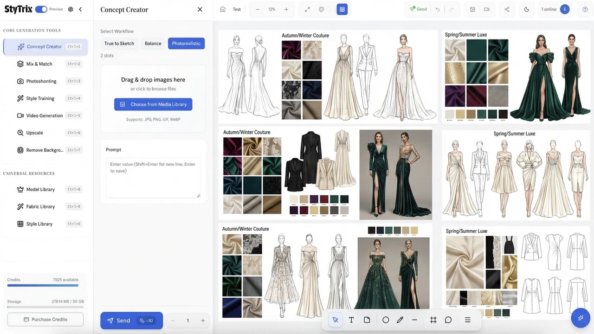
Task: Click the Prompt text field
Action: 153,177
